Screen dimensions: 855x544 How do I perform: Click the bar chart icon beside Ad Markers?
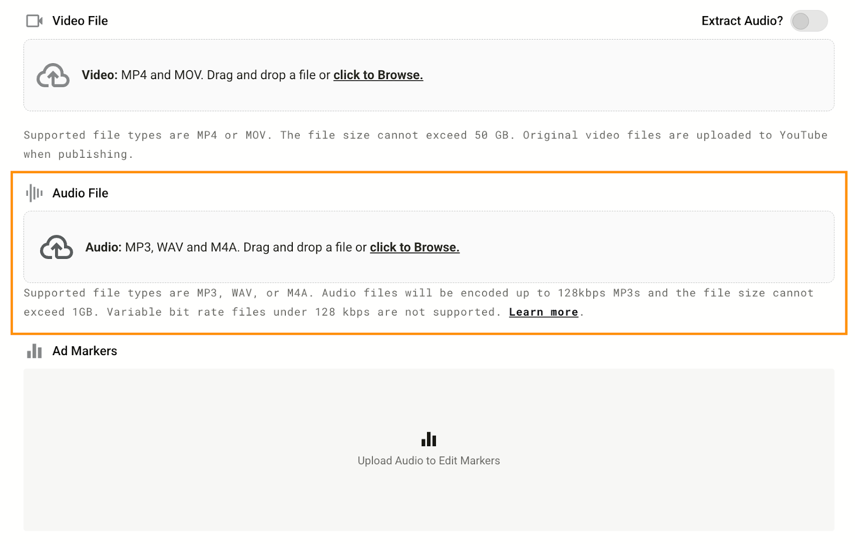34,351
